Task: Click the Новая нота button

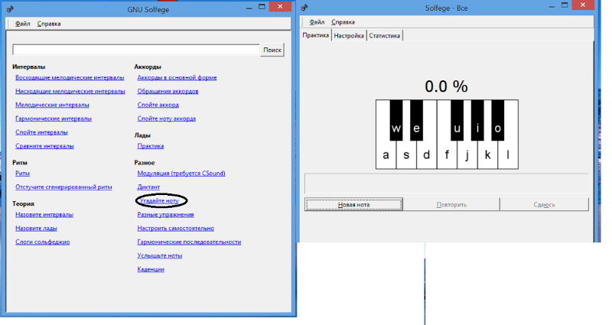Action: coord(353,204)
